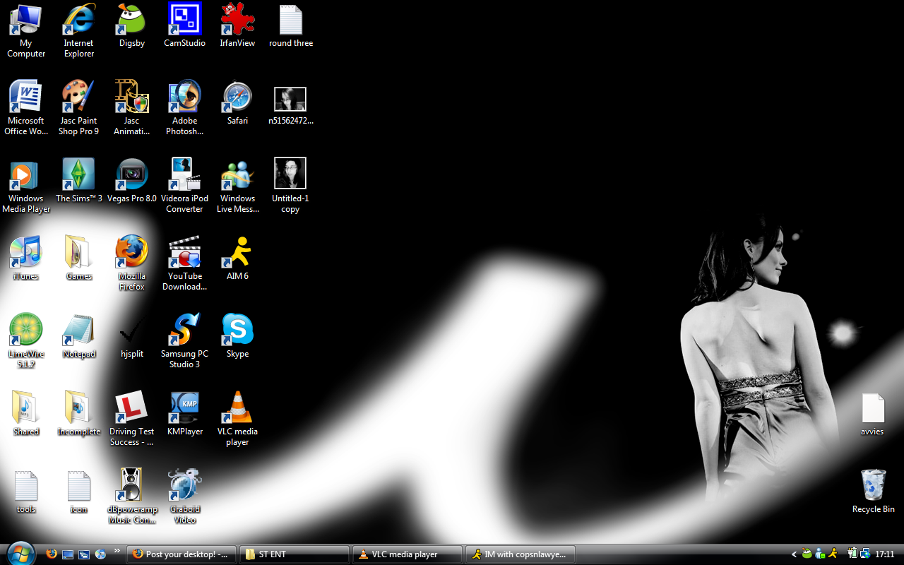
Task: Click the LimeWire desktop icon
Action: pos(26,331)
